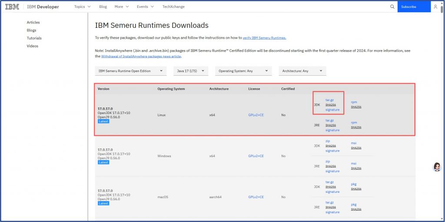The image size is (445, 222).
Task: Go to Blog in the top navigation
Action: point(103,7)
